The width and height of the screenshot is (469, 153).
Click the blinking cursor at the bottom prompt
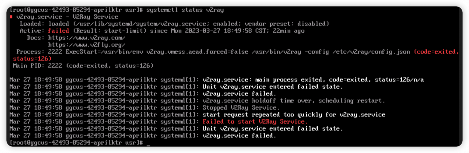pos(148,144)
